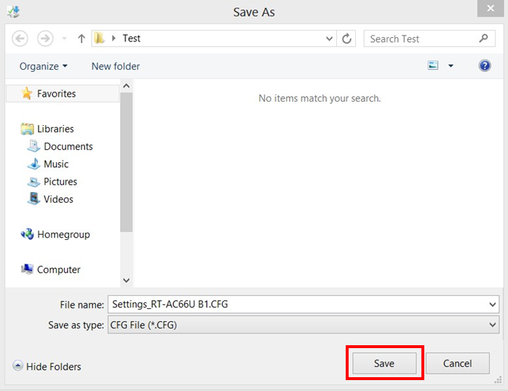Open the view options dropdown arrow

(x=451, y=66)
